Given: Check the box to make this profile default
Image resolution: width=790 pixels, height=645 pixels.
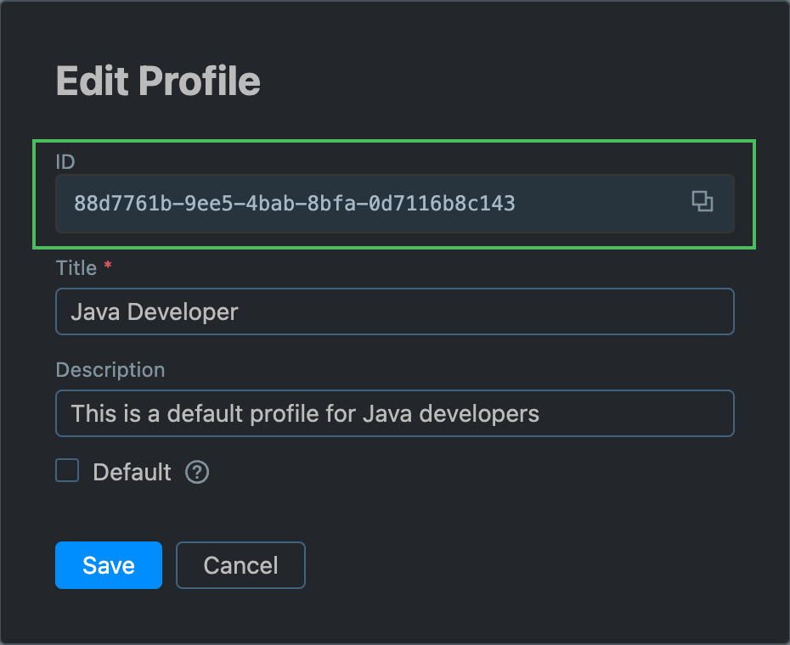Looking at the screenshot, I should [x=66, y=470].
